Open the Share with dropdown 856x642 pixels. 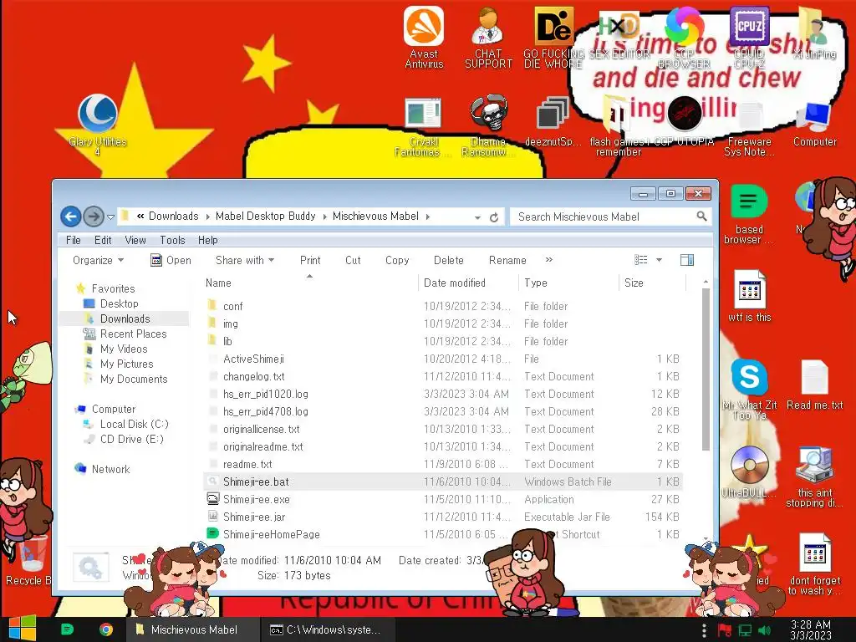(245, 261)
